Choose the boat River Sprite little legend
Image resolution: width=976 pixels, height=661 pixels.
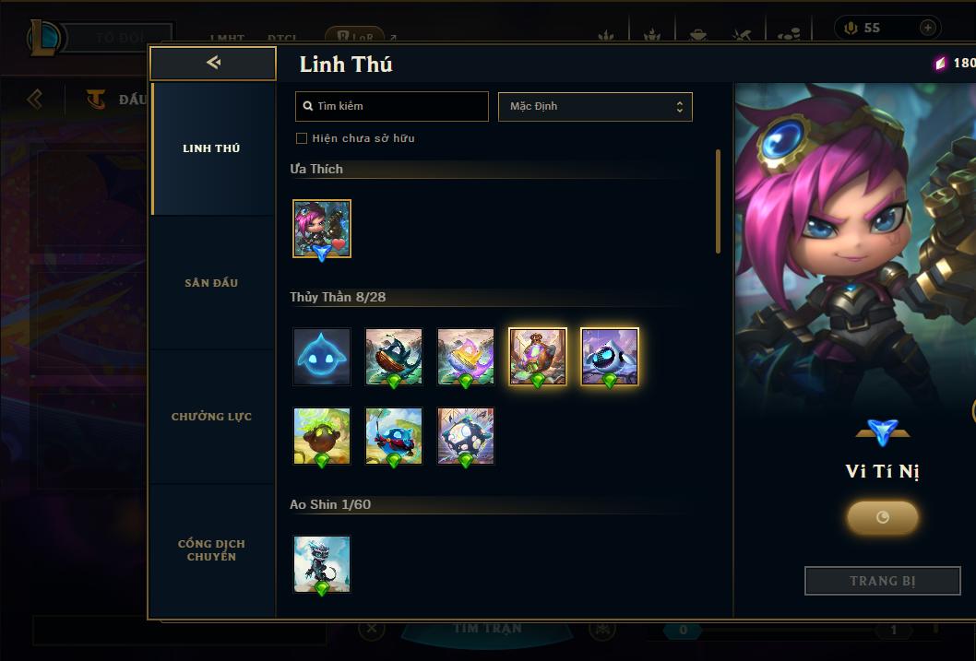[x=393, y=356]
